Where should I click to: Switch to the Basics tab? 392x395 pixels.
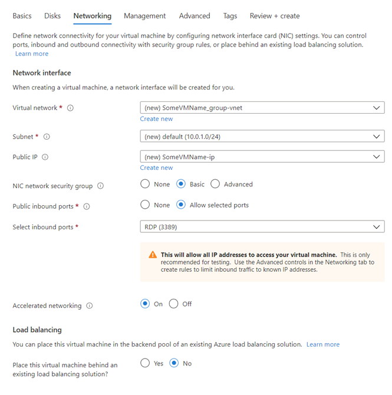(x=22, y=16)
